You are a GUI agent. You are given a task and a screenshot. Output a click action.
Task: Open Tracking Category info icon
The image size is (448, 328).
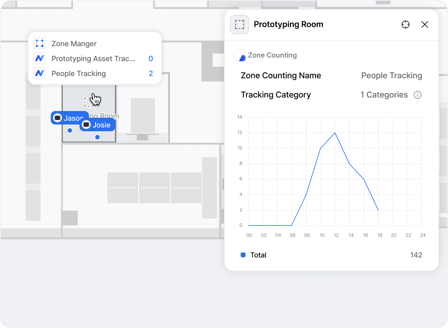[x=417, y=95]
